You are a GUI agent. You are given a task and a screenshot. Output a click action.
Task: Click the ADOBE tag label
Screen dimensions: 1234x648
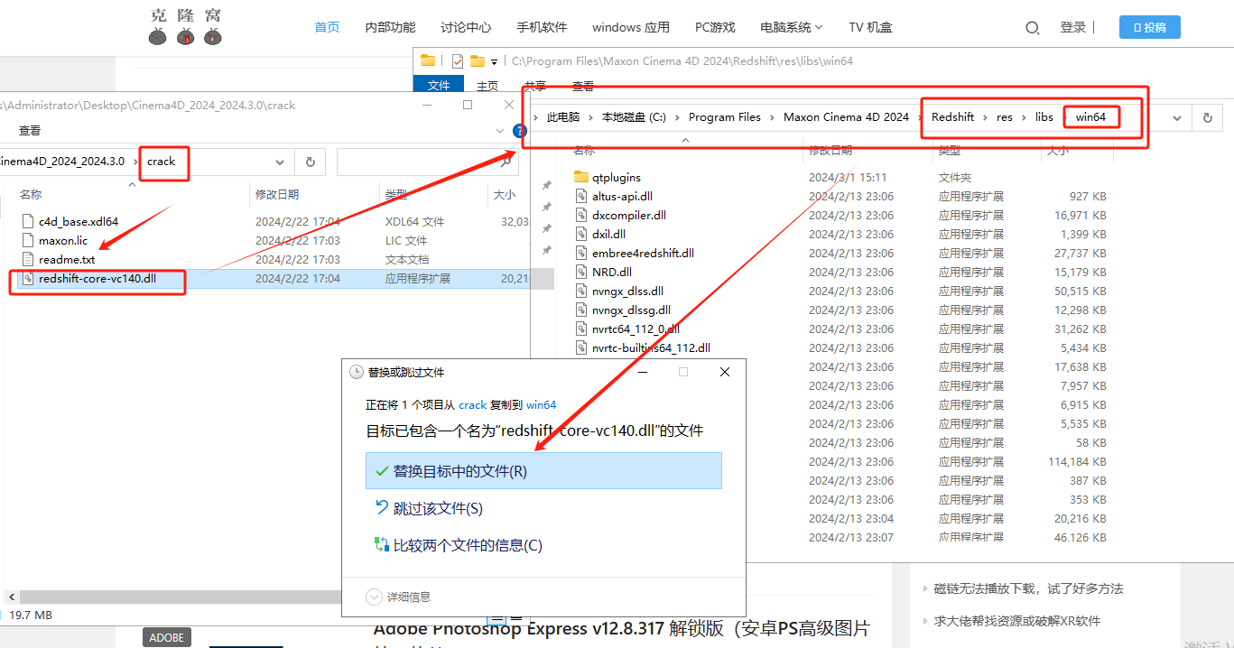[x=167, y=638]
